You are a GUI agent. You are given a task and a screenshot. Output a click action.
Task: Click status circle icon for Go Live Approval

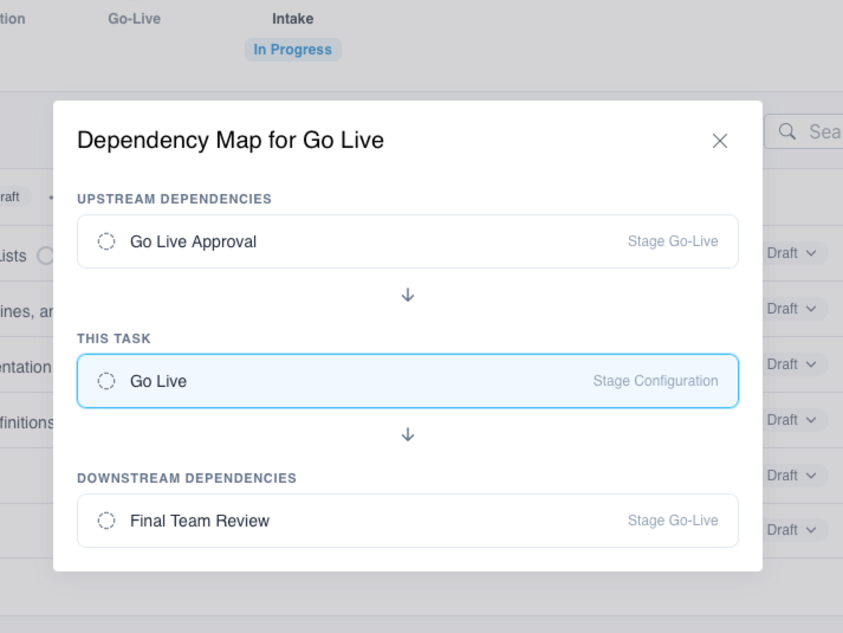106,241
